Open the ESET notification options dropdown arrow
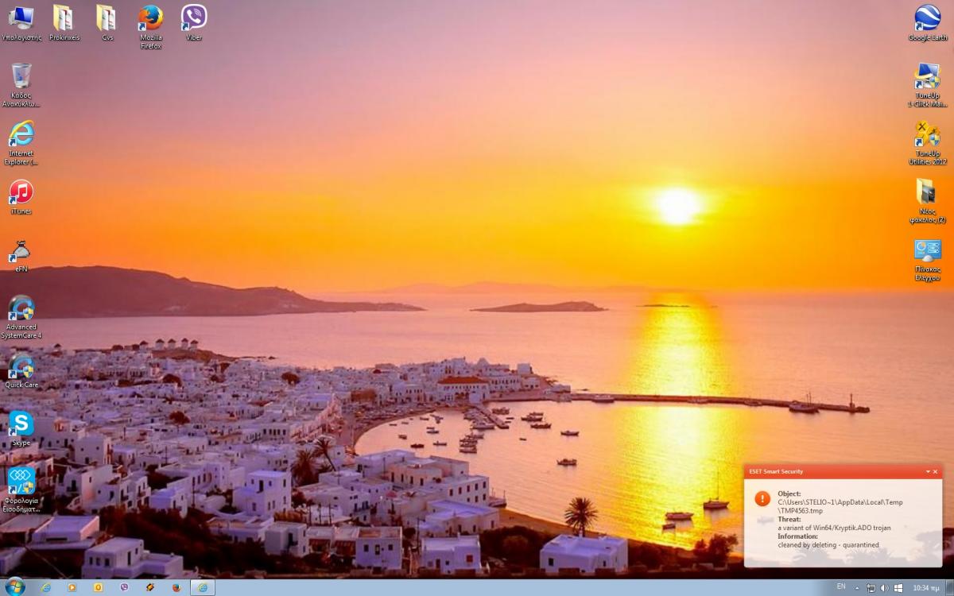The image size is (954, 596). pos(927,472)
